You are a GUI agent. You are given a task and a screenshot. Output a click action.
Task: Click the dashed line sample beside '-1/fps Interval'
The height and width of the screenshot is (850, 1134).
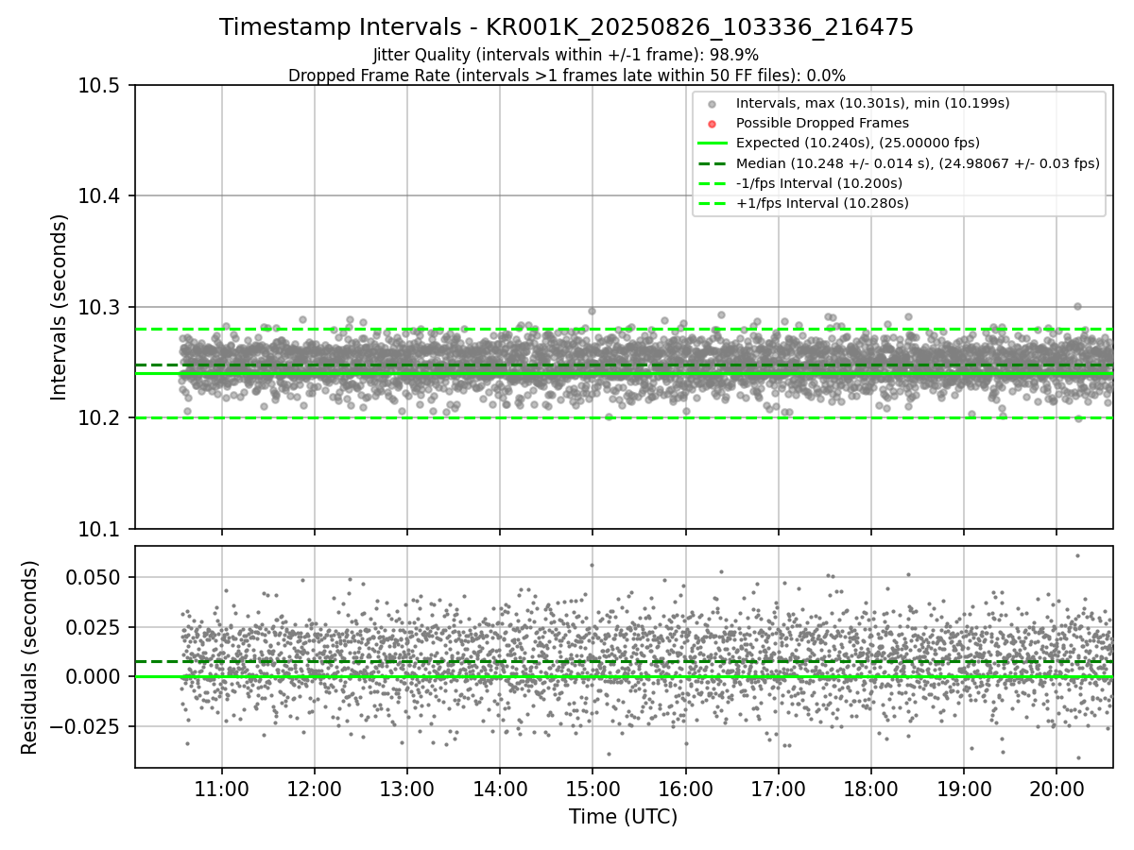(x=713, y=183)
